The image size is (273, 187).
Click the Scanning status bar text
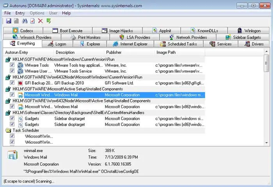pyautogui.click(x=29, y=181)
